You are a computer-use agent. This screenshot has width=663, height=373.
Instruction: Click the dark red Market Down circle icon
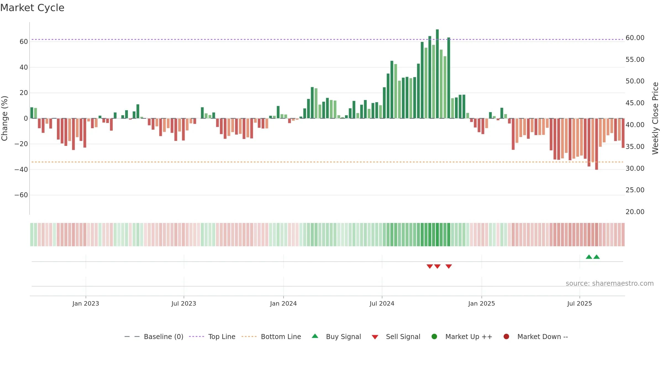pos(506,337)
